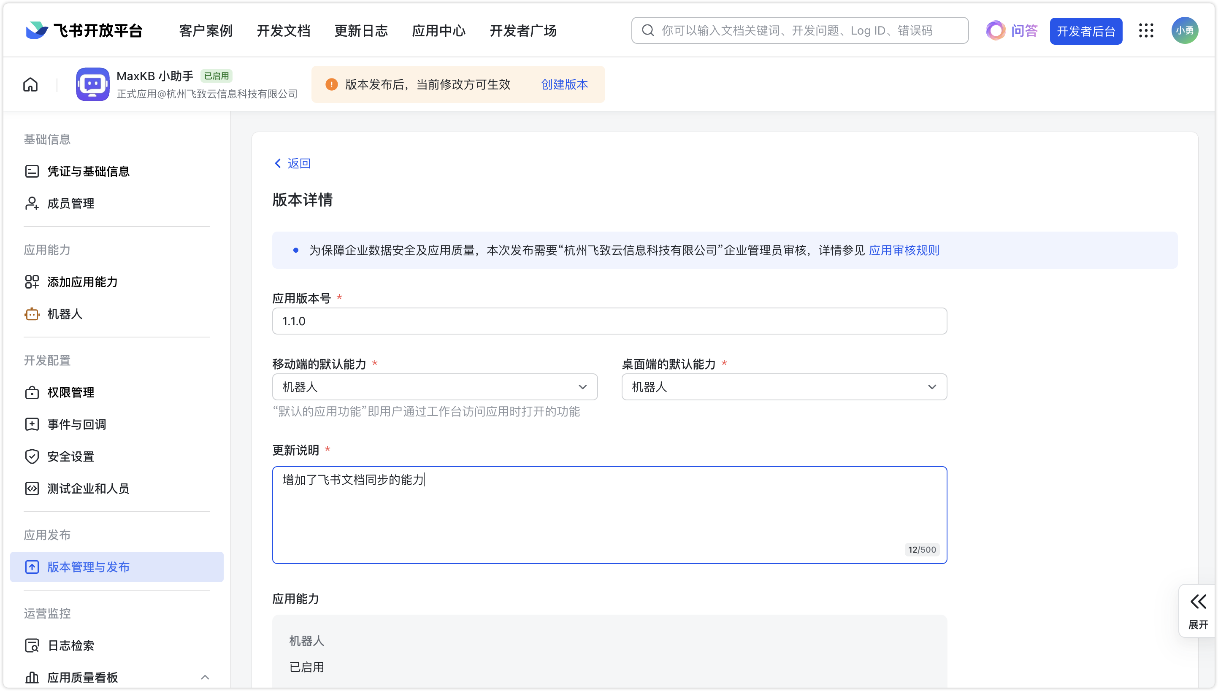Select 更新日志 in the top navigation
This screenshot has height=691, width=1218.
[x=361, y=30]
